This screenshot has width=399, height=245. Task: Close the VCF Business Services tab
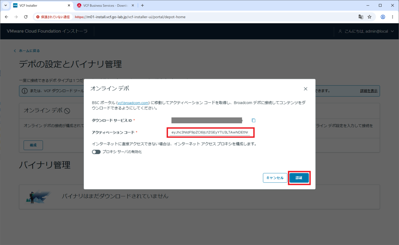click(133, 6)
